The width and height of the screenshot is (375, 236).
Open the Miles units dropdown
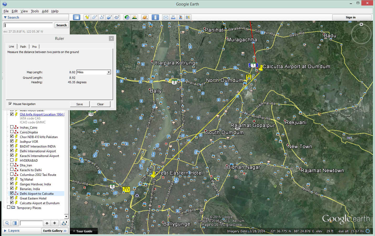(93, 72)
